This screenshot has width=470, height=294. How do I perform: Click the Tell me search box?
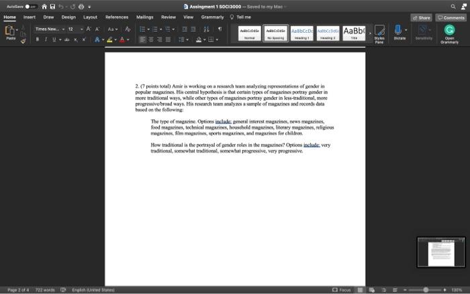click(x=240, y=17)
